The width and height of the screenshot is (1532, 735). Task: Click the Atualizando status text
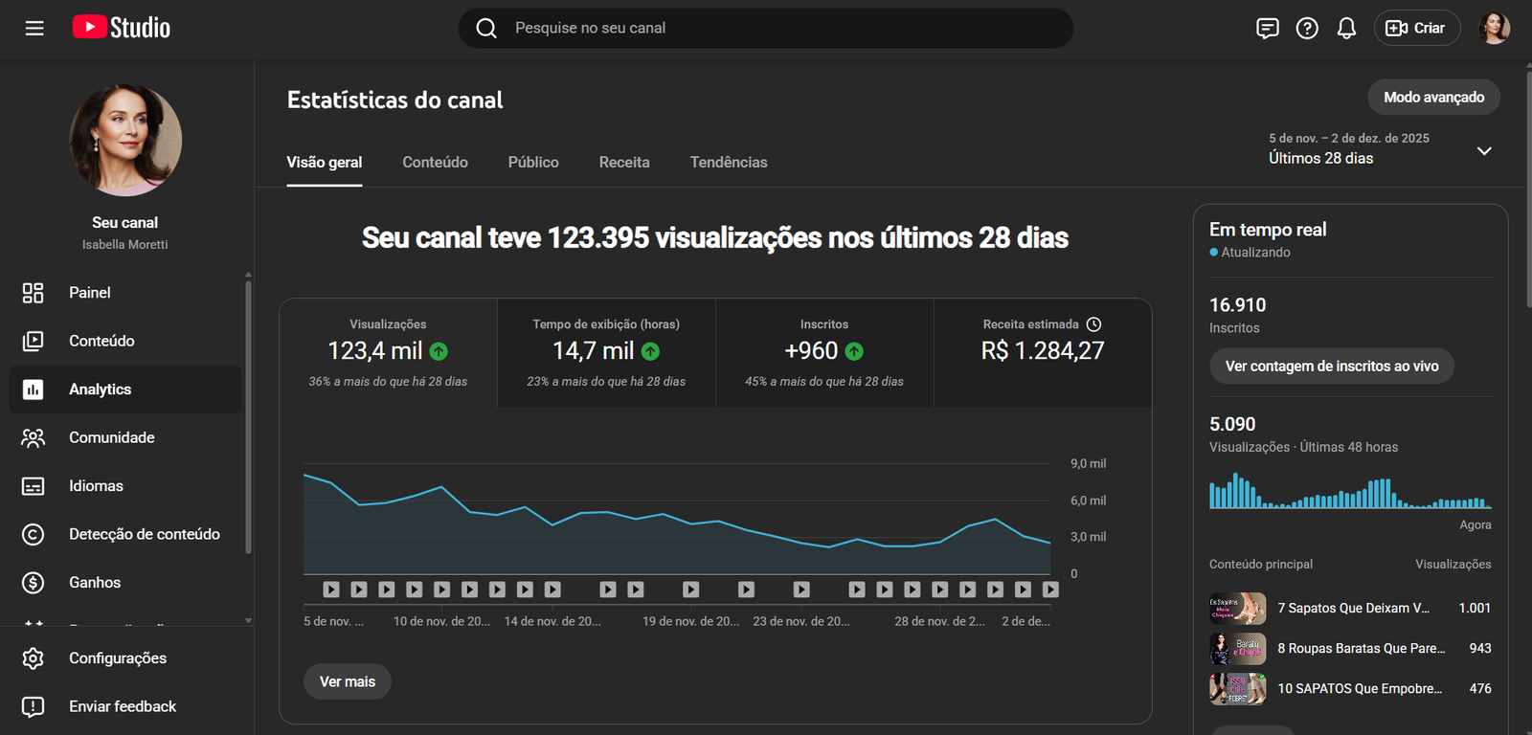coord(1255,253)
